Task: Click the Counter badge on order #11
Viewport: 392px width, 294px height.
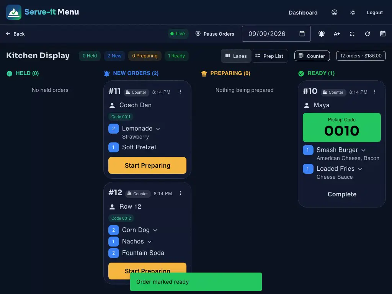Action: pos(136,92)
